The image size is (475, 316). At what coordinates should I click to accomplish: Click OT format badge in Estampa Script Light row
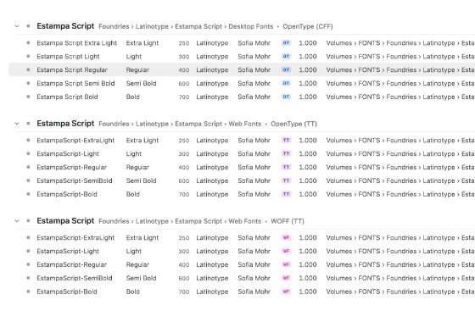286,56
